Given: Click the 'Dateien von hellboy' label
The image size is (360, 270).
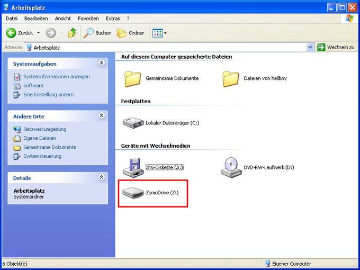Looking at the screenshot, I should [265, 78].
